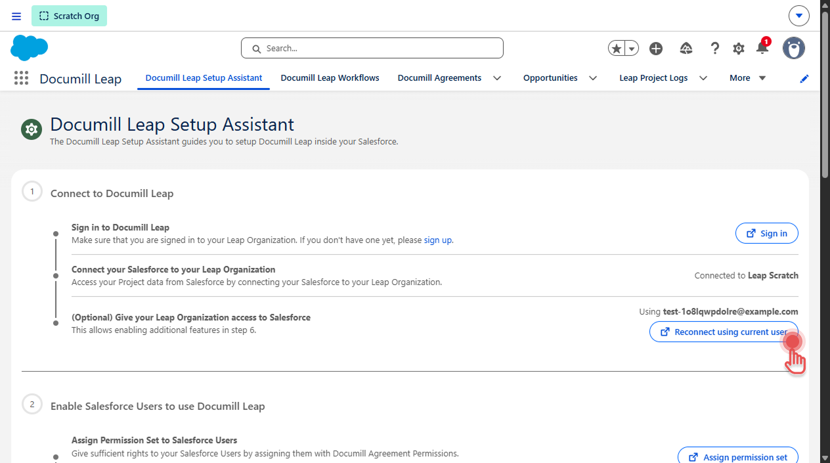Click the Connected to Leap Scratch text

(x=747, y=276)
